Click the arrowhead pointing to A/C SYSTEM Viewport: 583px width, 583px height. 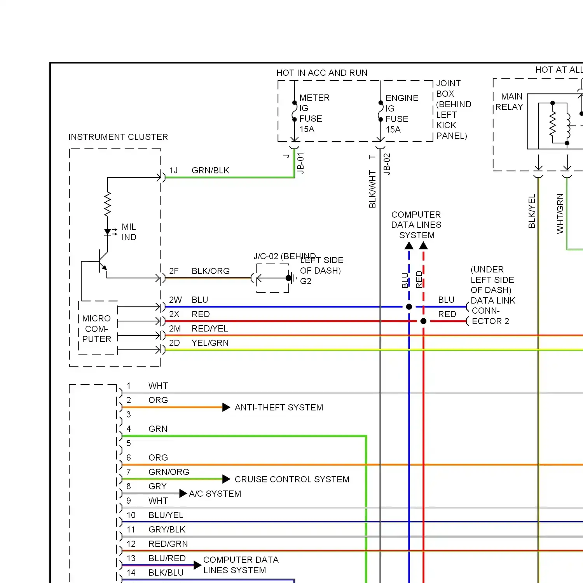click(183, 494)
